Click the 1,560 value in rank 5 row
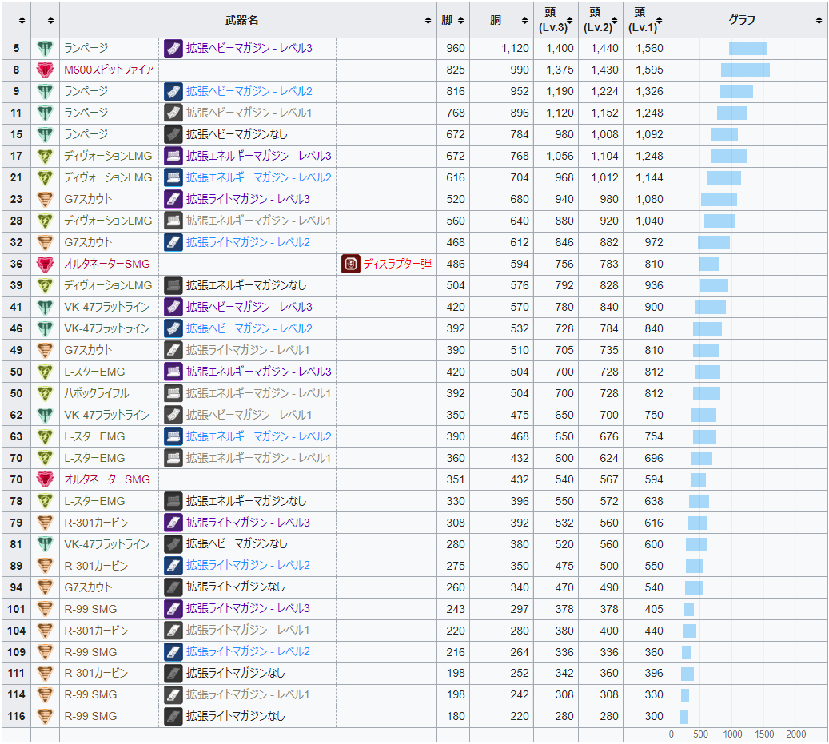 (649, 48)
